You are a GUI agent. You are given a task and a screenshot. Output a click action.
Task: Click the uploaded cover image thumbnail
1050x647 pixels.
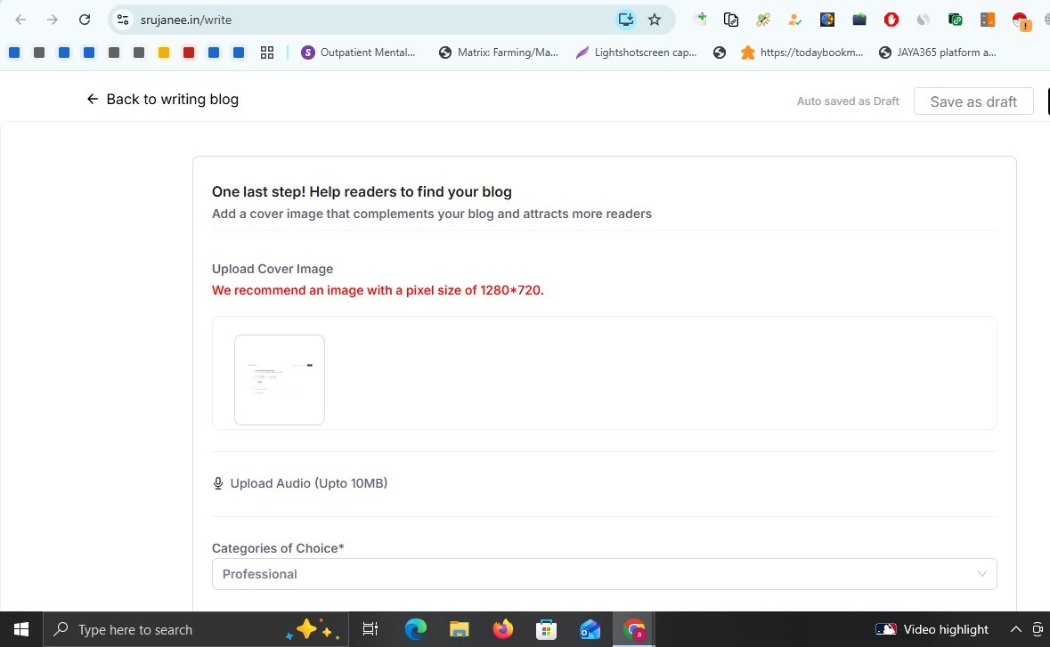click(280, 380)
